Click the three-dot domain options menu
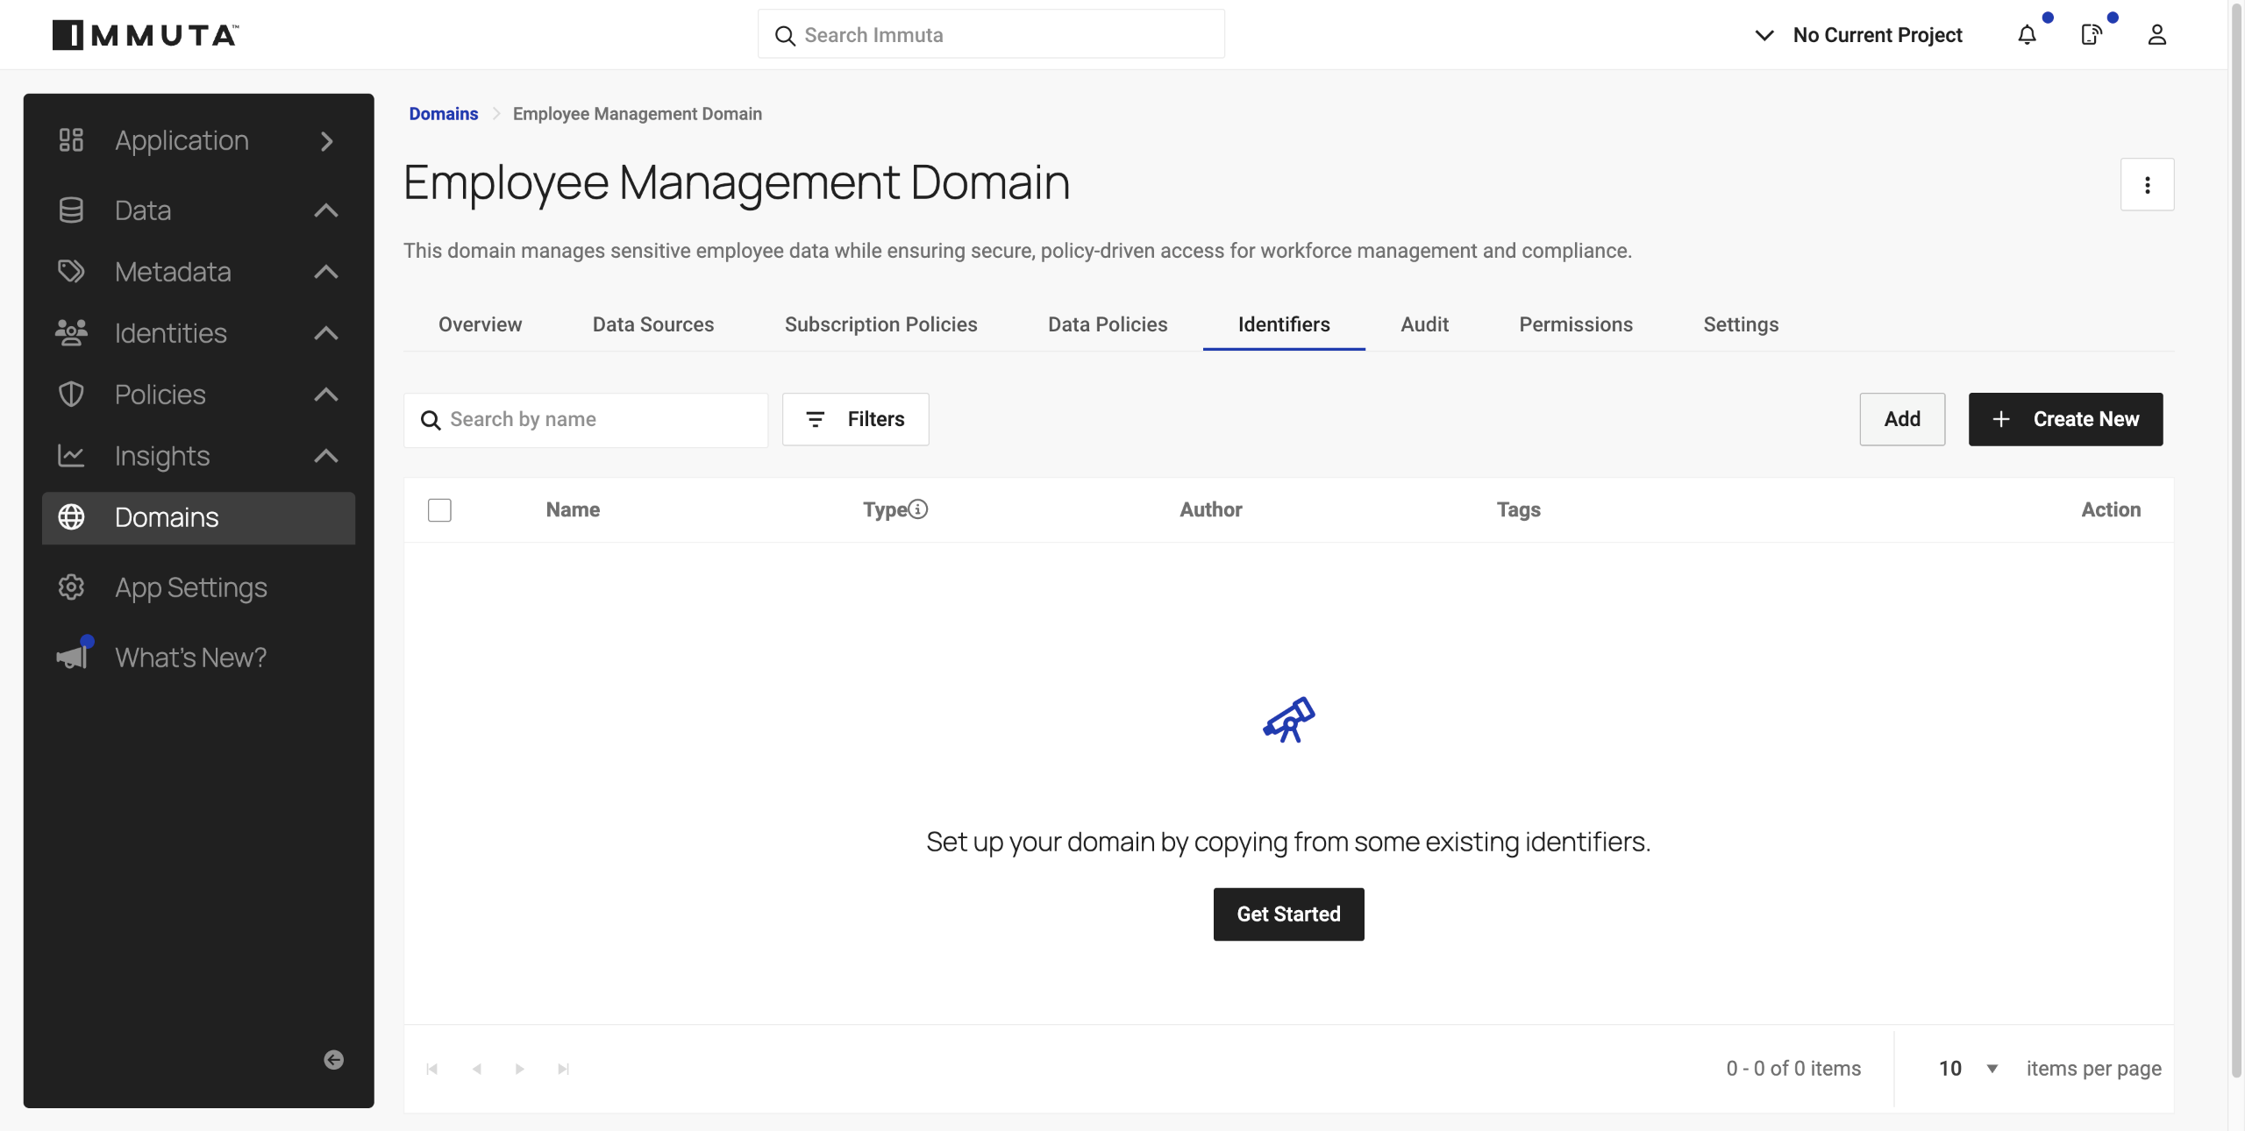This screenshot has width=2245, height=1131. click(2147, 185)
